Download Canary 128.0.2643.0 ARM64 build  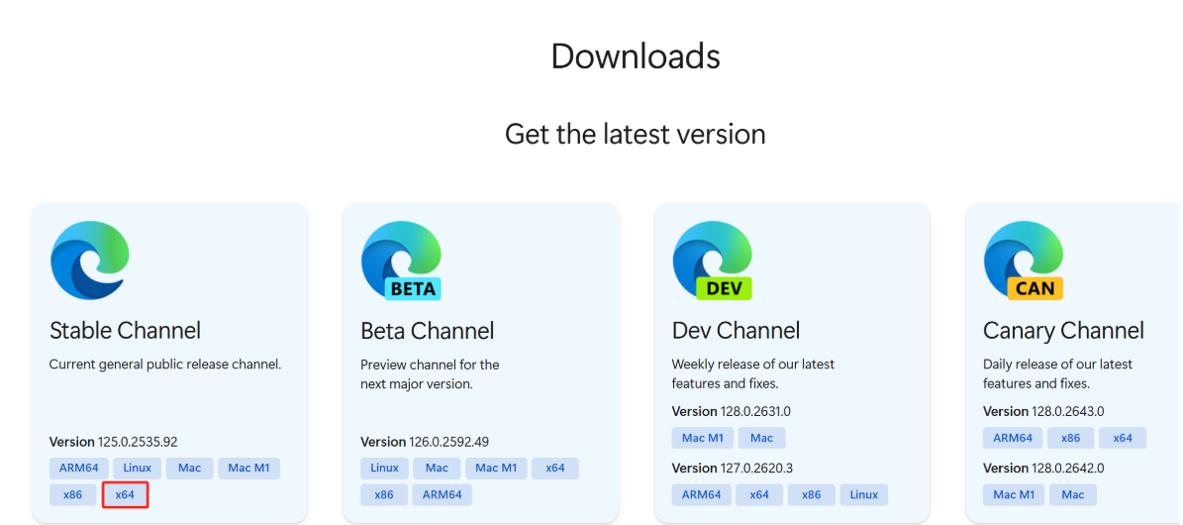[x=1013, y=438]
